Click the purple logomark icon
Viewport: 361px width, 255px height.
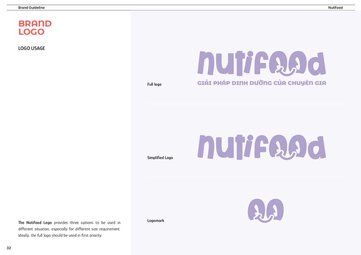[266, 210]
